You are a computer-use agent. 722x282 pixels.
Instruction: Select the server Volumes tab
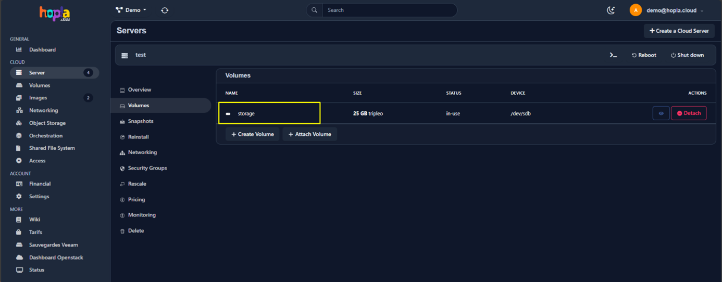pyautogui.click(x=161, y=106)
